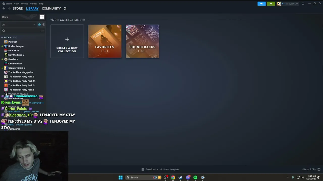Click the Deadlock game icon
Image resolution: width=323 pixels, height=181 pixels.
click(x=6, y=59)
